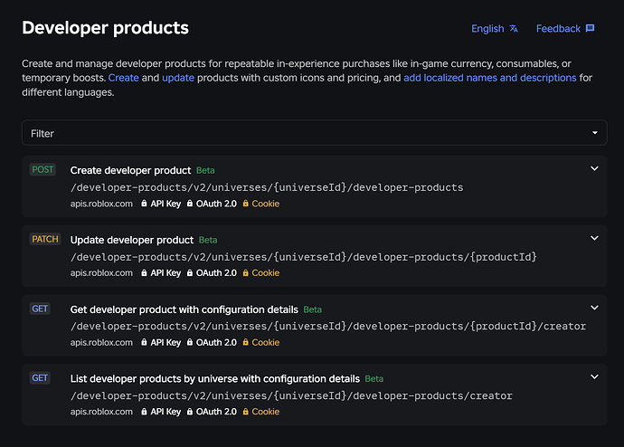Screen dimensions: 624x447
Task: Click the PATCH method badge
Action: (45, 239)
